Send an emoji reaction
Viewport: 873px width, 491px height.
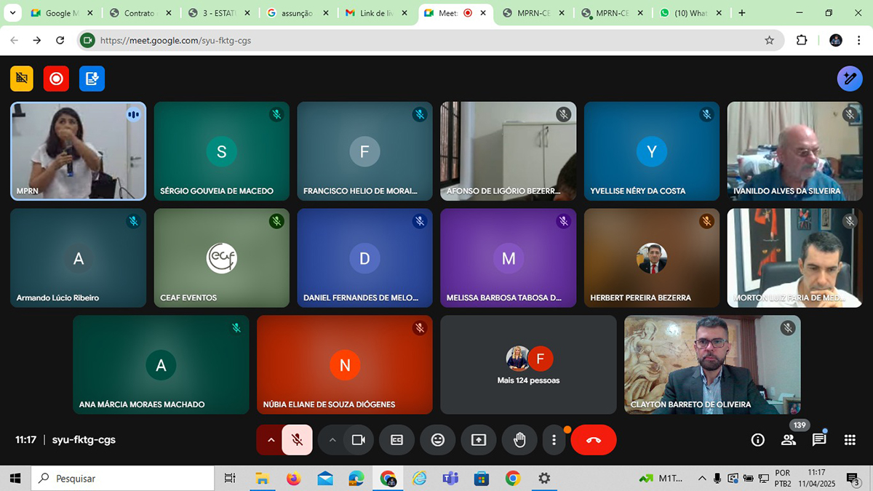(x=437, y=440)
